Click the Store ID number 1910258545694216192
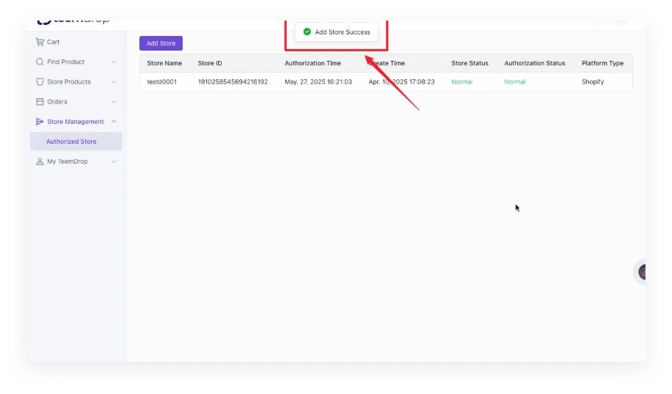 [233, 81]
